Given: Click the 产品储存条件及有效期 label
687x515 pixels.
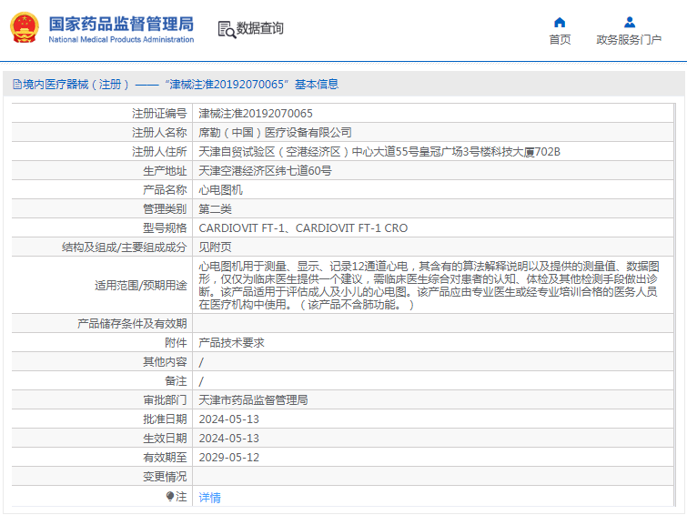Looking at the screenshot, I should pyautogui.click(x=132, y=323).
